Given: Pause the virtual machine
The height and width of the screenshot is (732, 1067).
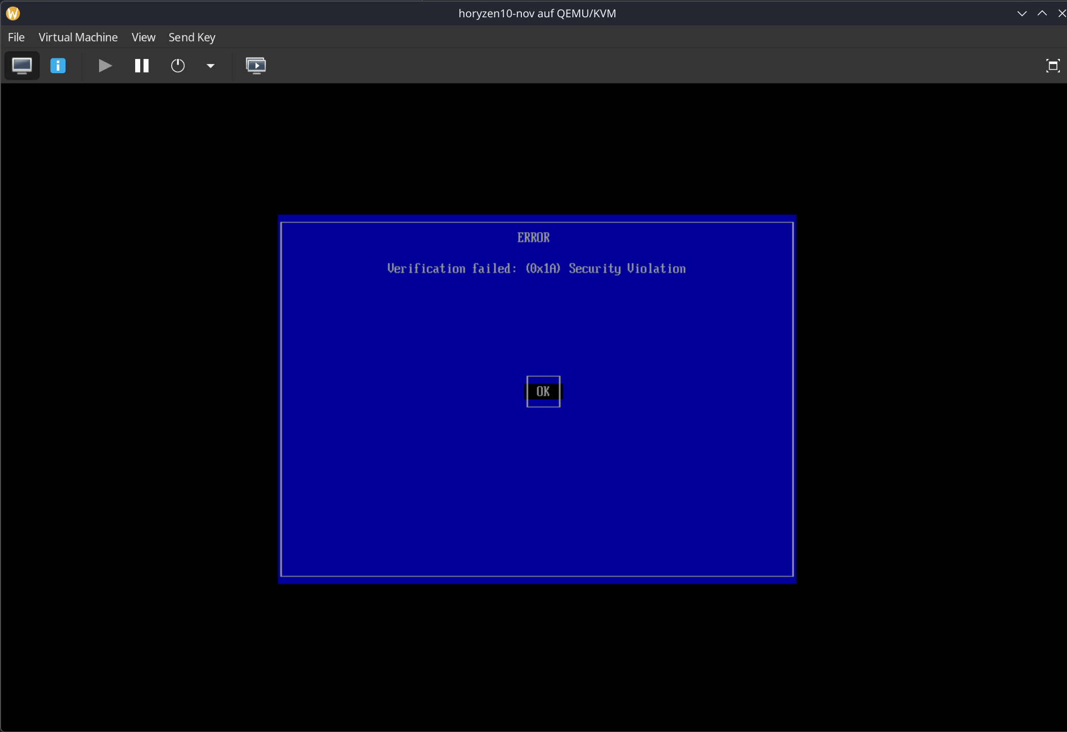Looking at the screenshot, I should click(x=142, y=66).
